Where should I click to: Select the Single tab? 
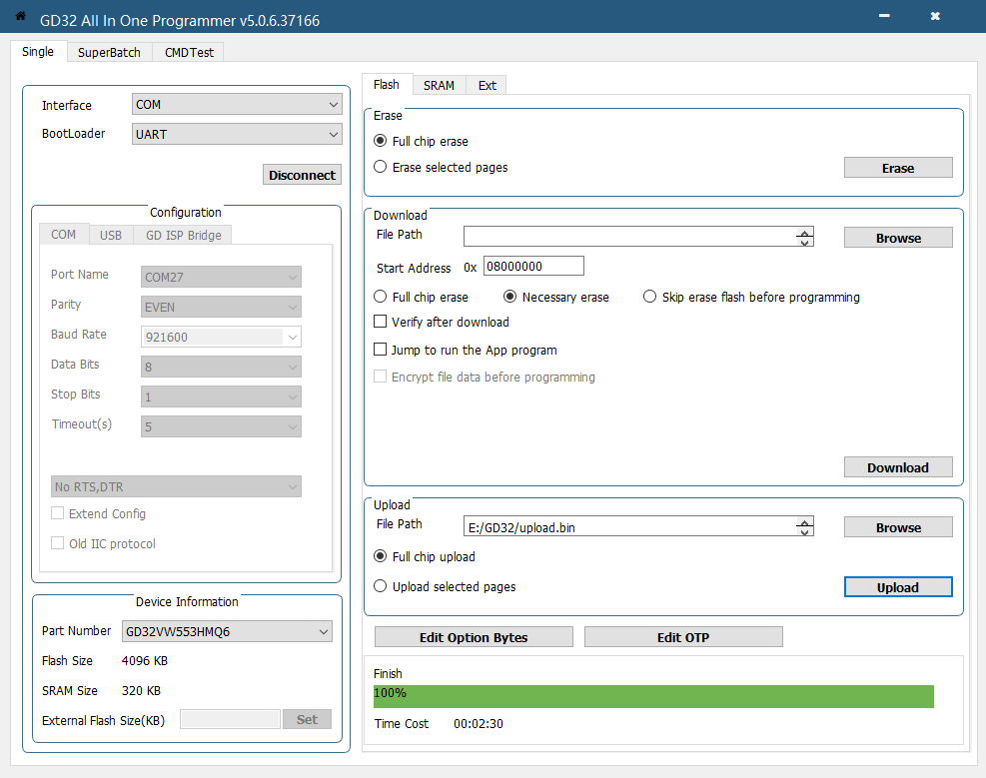click(38, 52)
